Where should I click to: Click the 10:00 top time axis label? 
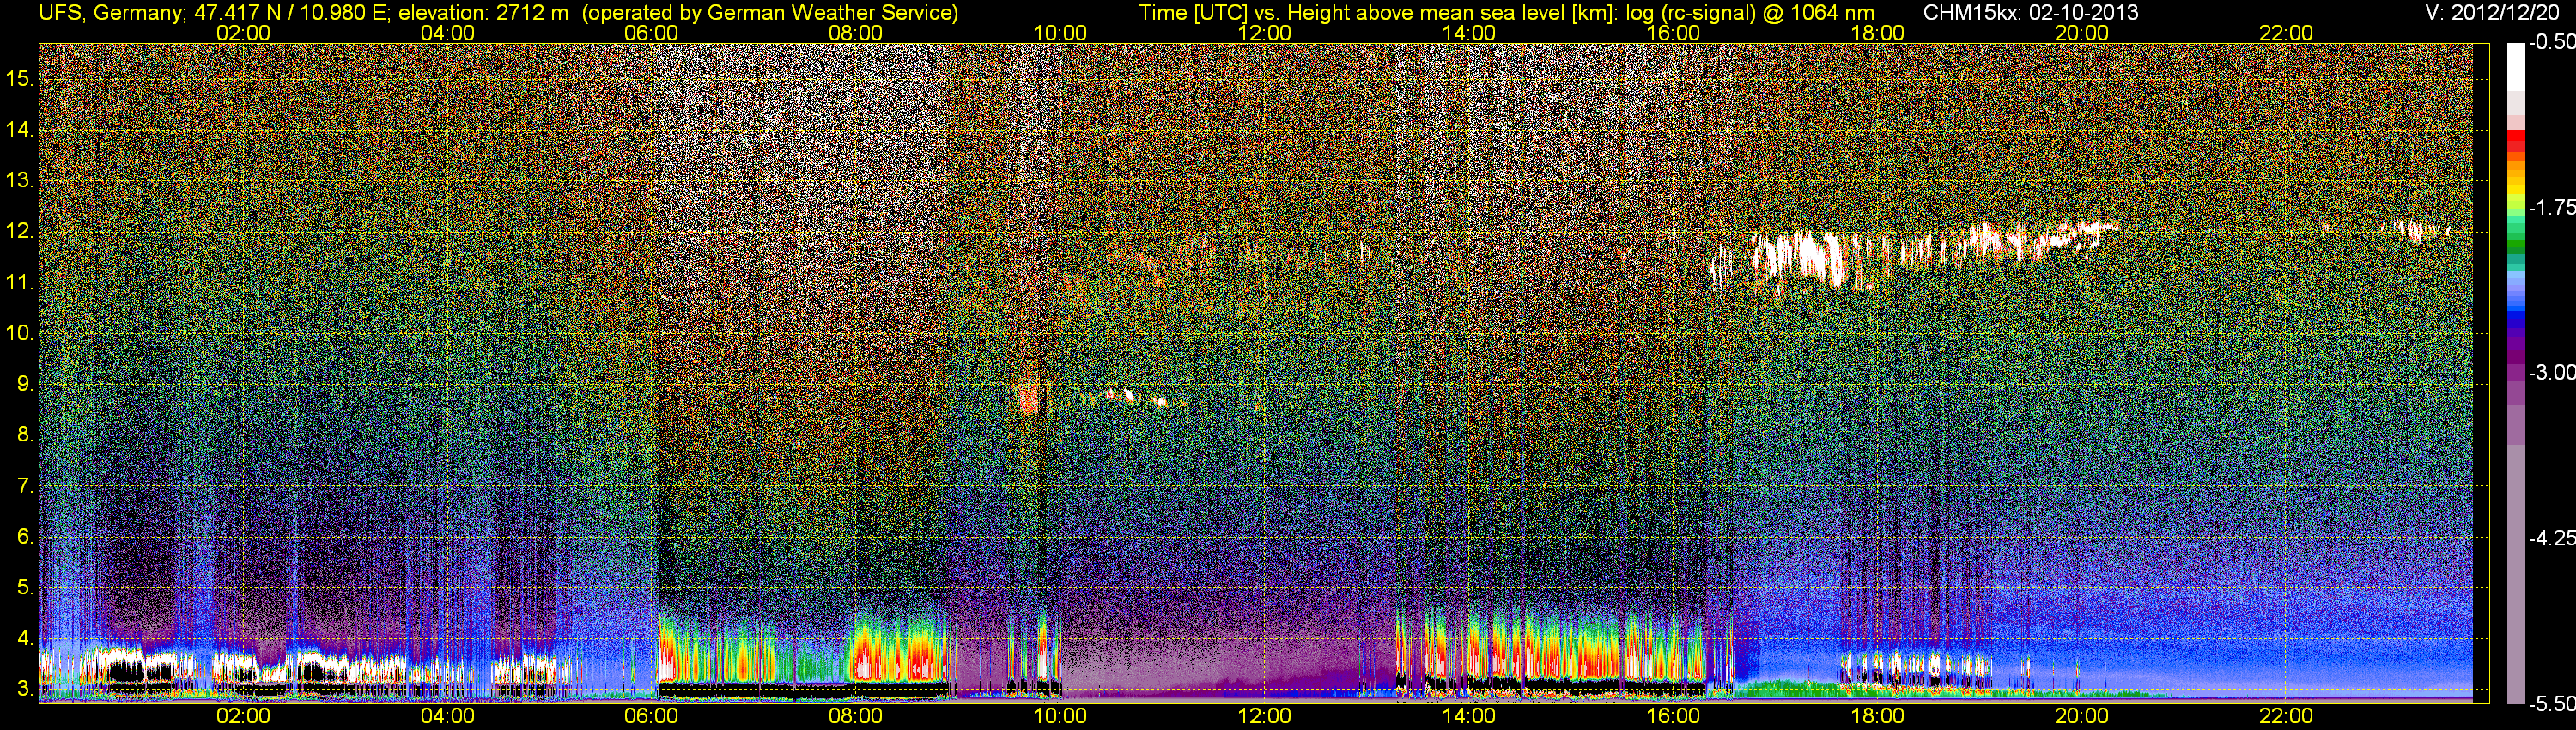pos(1060,33)
